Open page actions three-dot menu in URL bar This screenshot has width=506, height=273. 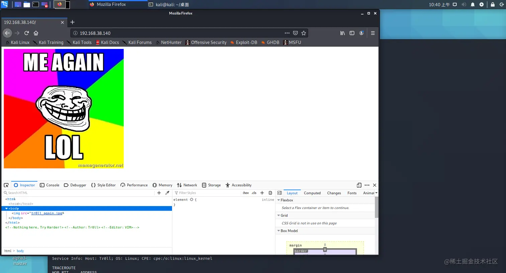287,33
